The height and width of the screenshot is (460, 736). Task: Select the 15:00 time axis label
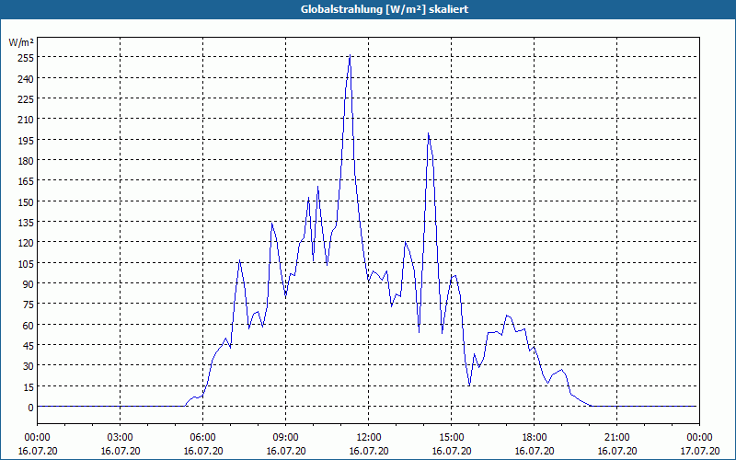tap(451, 438)
